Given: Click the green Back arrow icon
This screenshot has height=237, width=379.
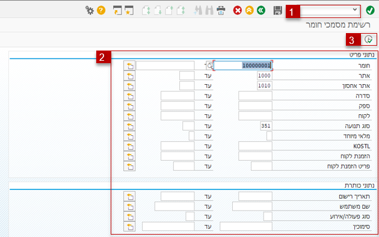Looking at the screenshot, I should (x=261, y=10).
